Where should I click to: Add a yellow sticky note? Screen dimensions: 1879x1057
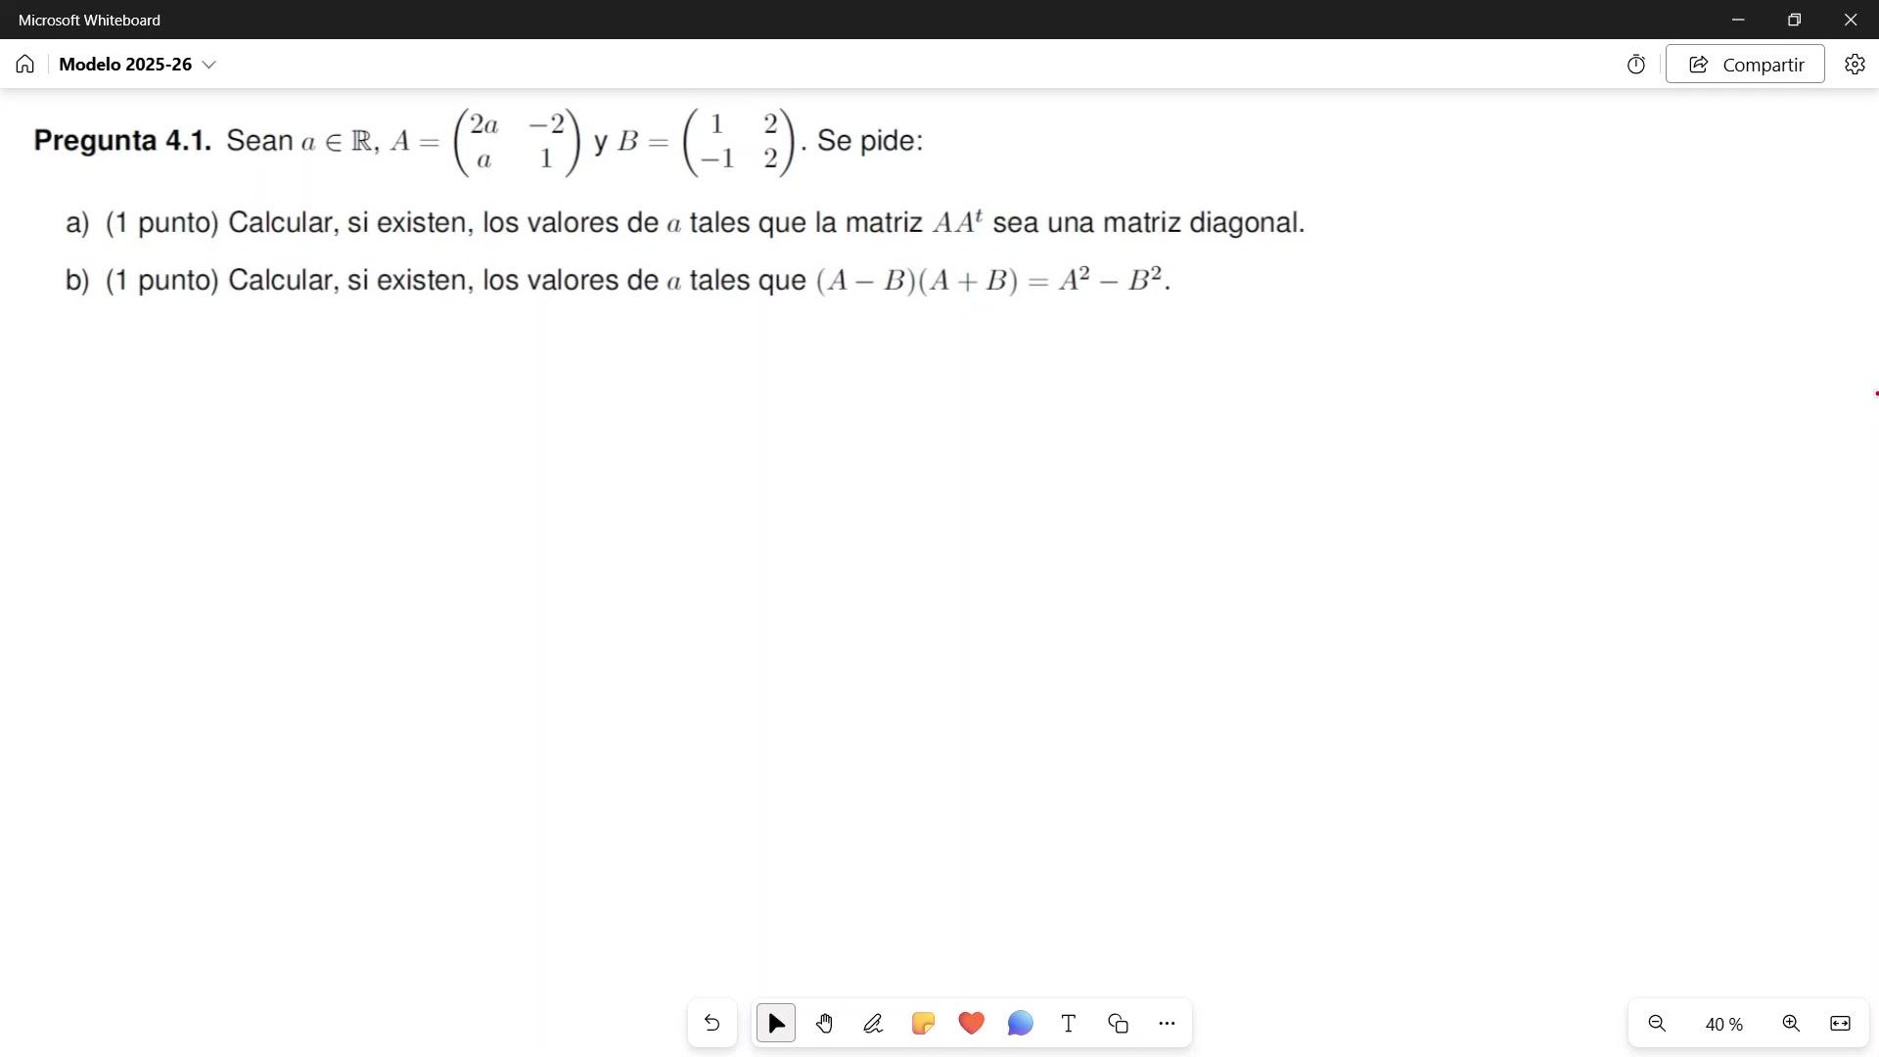923,1024
